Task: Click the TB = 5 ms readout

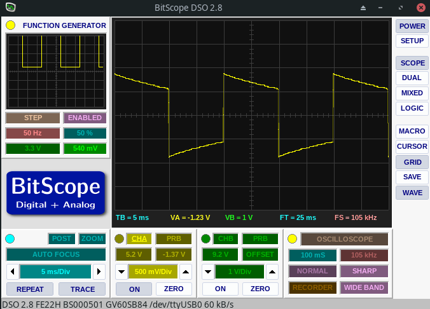Action: click(x=132, y=217)
